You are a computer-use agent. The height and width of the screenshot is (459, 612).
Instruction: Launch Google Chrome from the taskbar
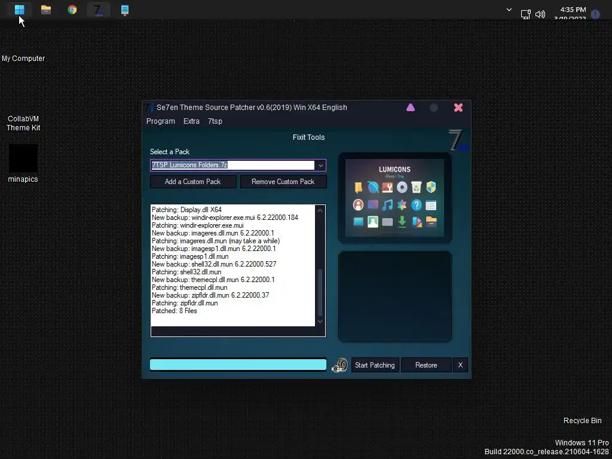(x=72, y=10)
